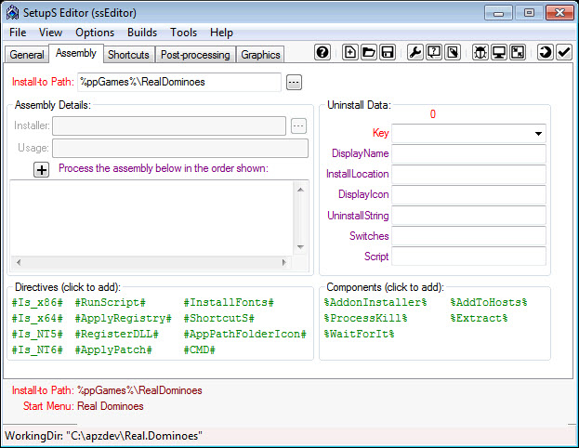The height and width of the screenshot is (448, 579).
Task: Click the SetupS Editor title bar app icon
Action: tap(13, 13)
